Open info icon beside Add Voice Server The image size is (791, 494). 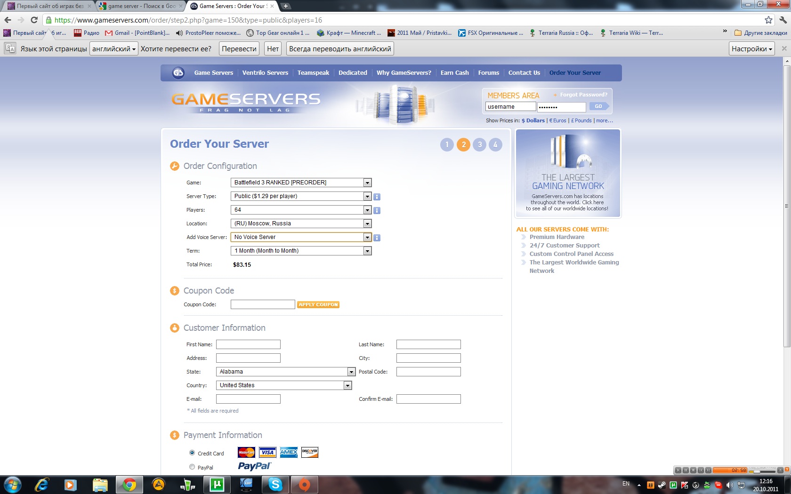[x=377, y=238]
